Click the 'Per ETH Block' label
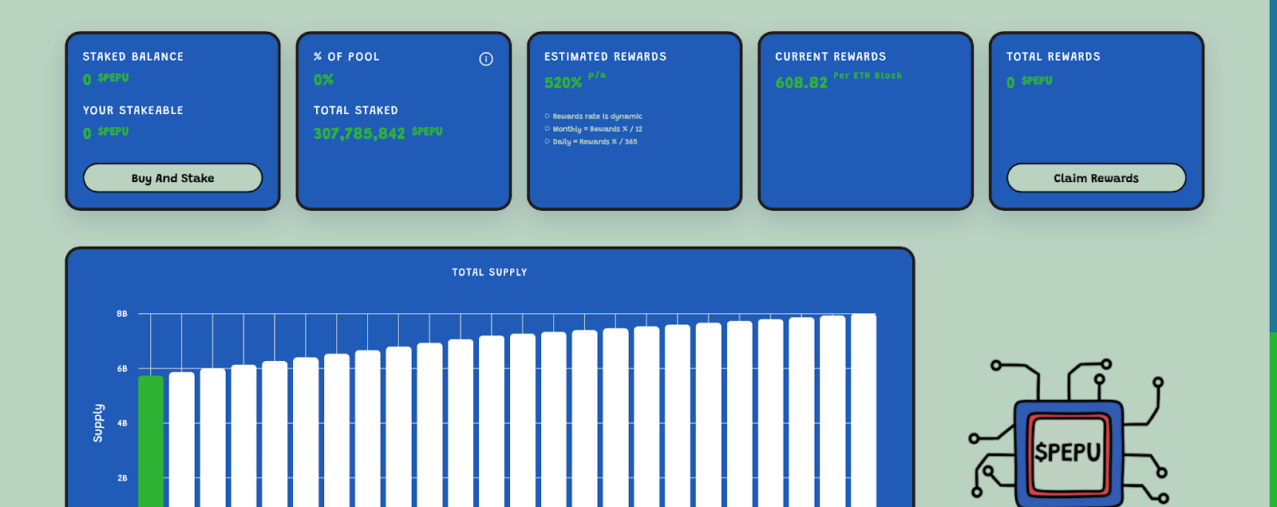This screenshot has height=507, width=1277. [x=868, y=76]
